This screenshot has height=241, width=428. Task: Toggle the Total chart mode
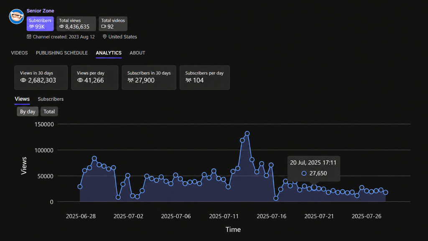[49, 111]
